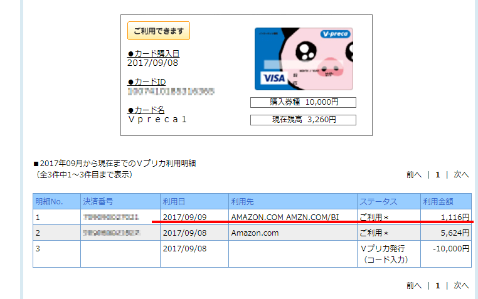This screenshot has width=478, height=299.
Task: Click the AMAZON.COM AMZN.COM/BI merchant cell
Action: tap(284, 217)
